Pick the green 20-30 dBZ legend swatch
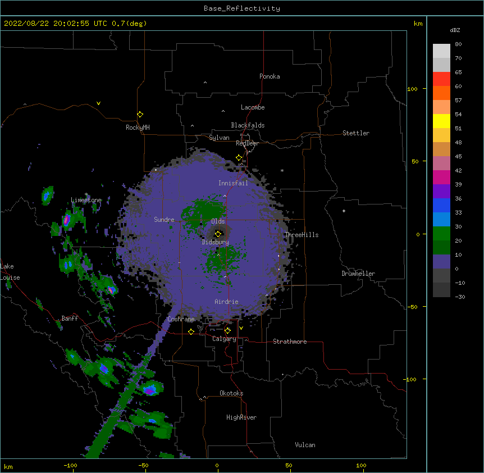 441,234
